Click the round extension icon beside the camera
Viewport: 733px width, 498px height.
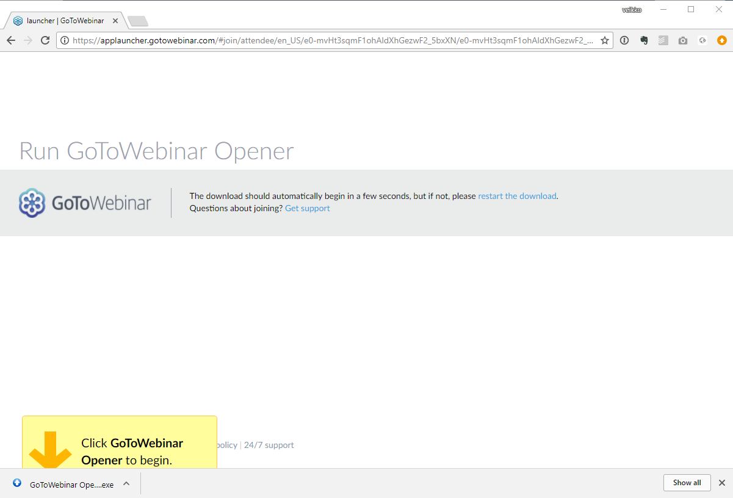pyautogui.click(x=702, y=40)
